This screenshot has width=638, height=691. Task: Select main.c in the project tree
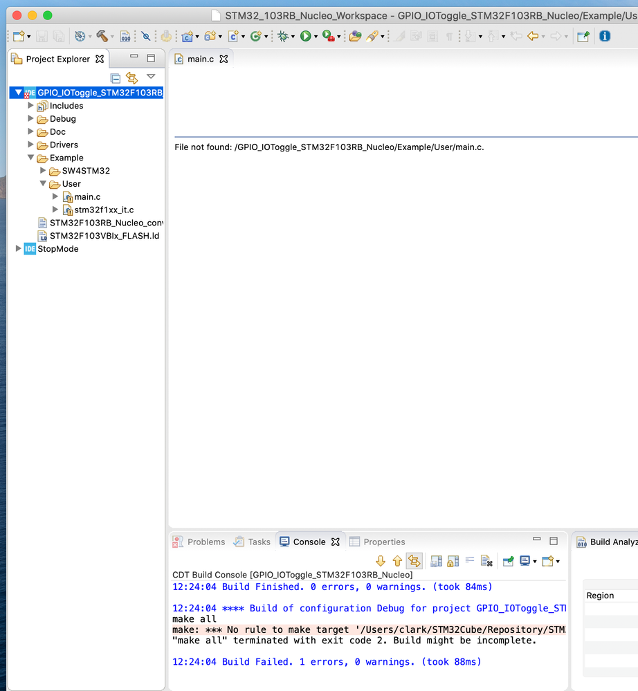tap(87, 196)
